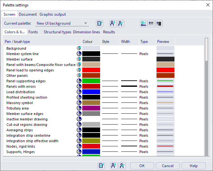Select the first view mode icon at top right

pos(143,23)
